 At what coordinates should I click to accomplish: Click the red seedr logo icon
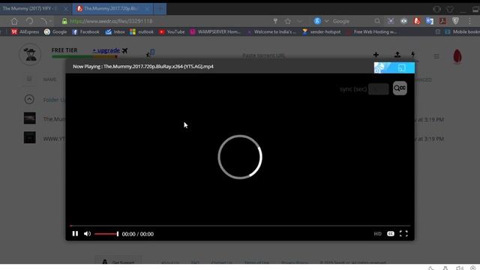coord(457,57)
